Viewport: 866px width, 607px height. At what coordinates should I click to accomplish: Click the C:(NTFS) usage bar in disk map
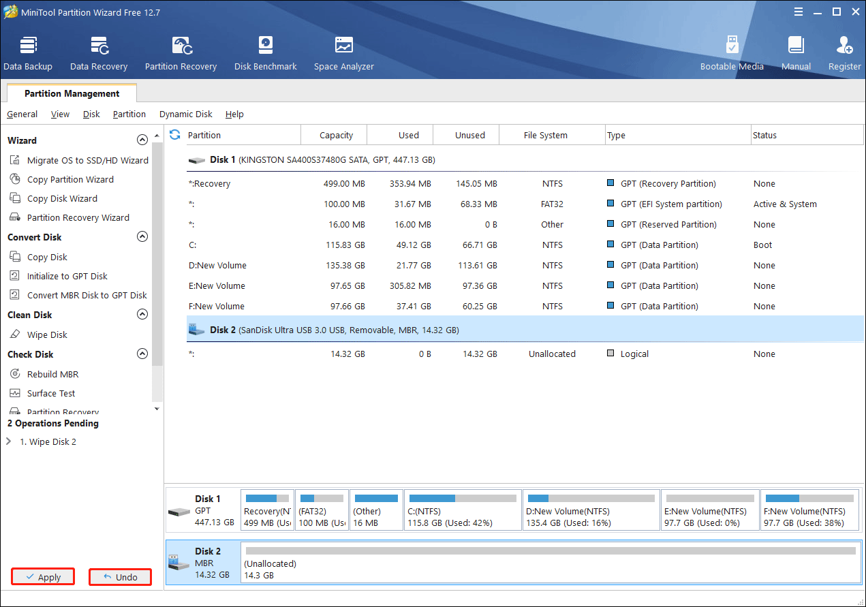tap(463, 499)
